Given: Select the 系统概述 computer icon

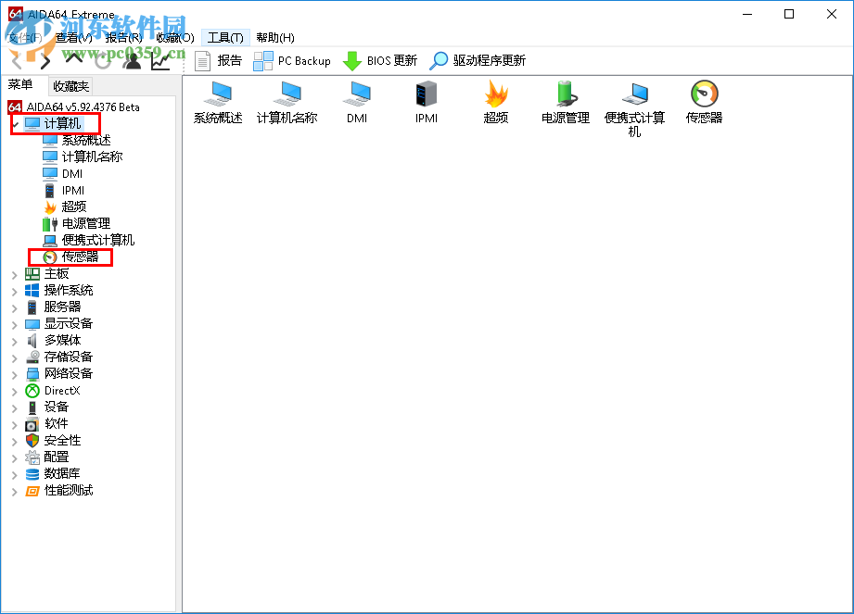Looking at the screenshot, I should tap(218, 97).
